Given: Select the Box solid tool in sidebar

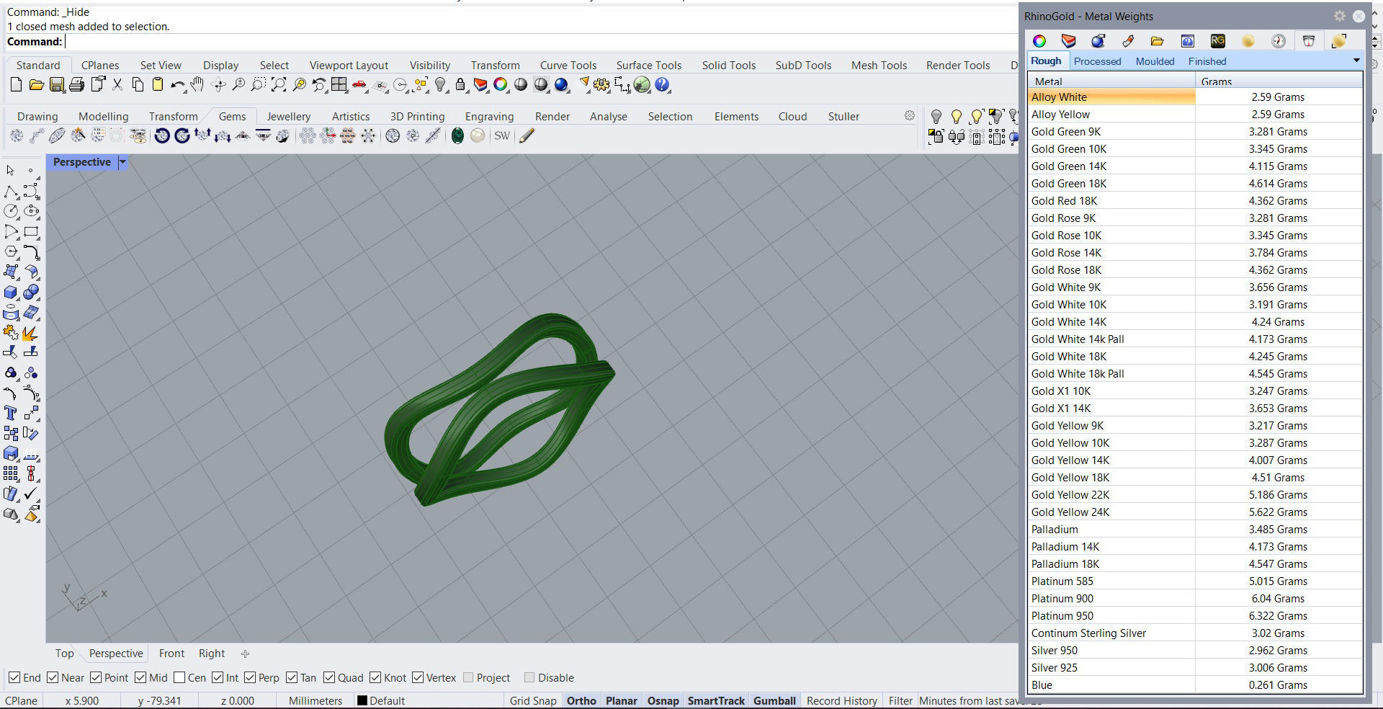Looking at the screenshot, I should (x=11, y=293).
